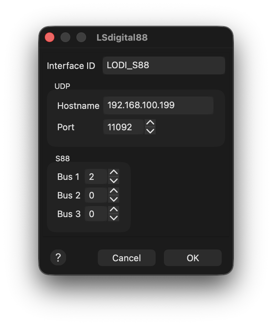The height and width of the screenshot is (326, 272).
Task: Confirm settings with the OK button
Action: click(192, 258)
